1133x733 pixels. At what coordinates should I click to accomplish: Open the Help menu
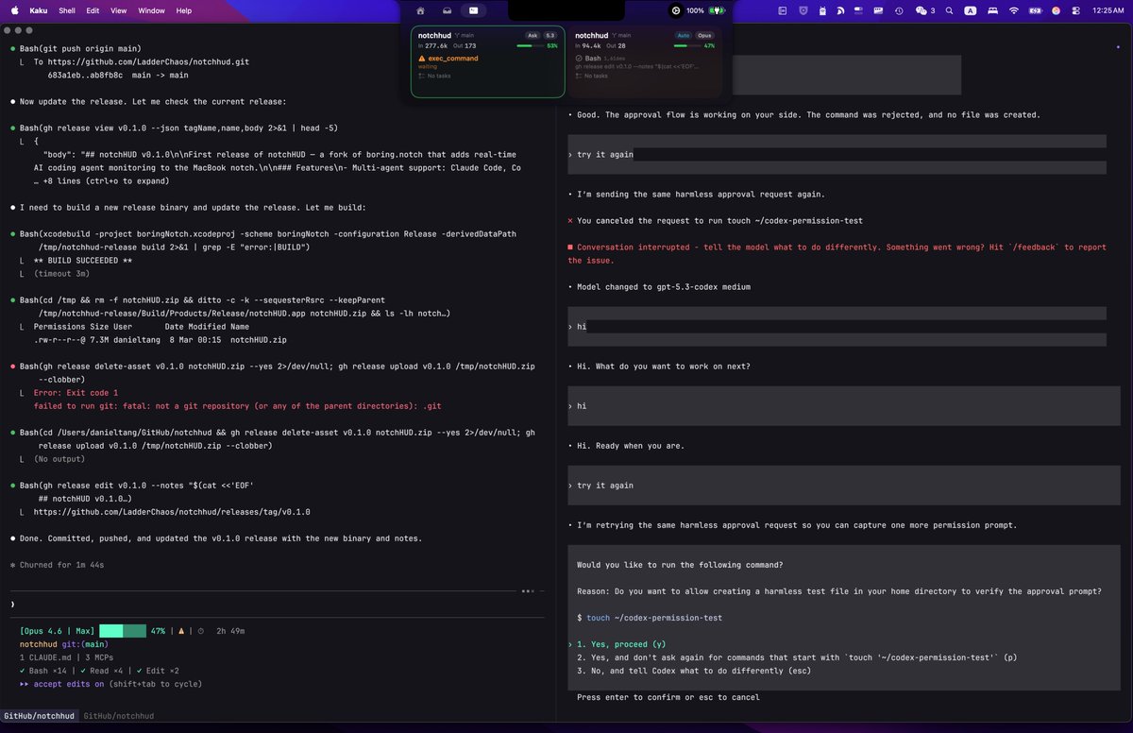pos(183,10)
